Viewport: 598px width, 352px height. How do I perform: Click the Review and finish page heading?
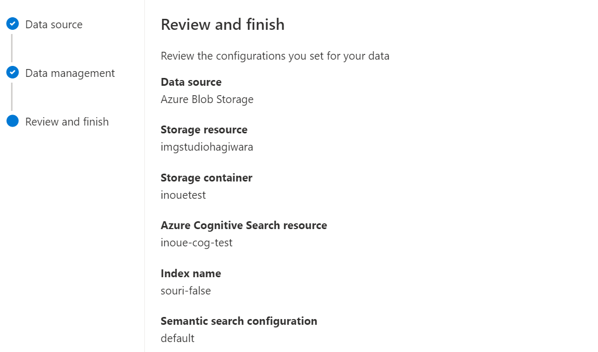click(x=222, y=25)
